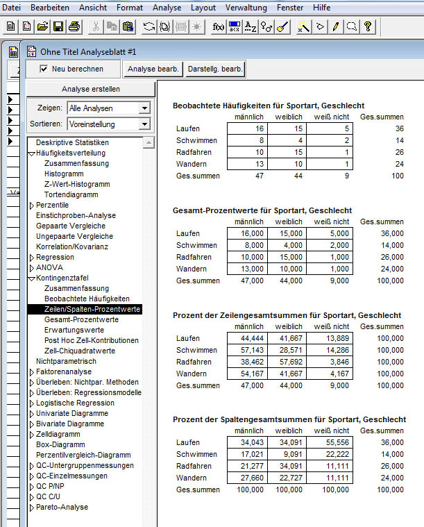Click the analysis sheet title bar icon
This screenshot has height=527, width=424.
pos(32,51)
